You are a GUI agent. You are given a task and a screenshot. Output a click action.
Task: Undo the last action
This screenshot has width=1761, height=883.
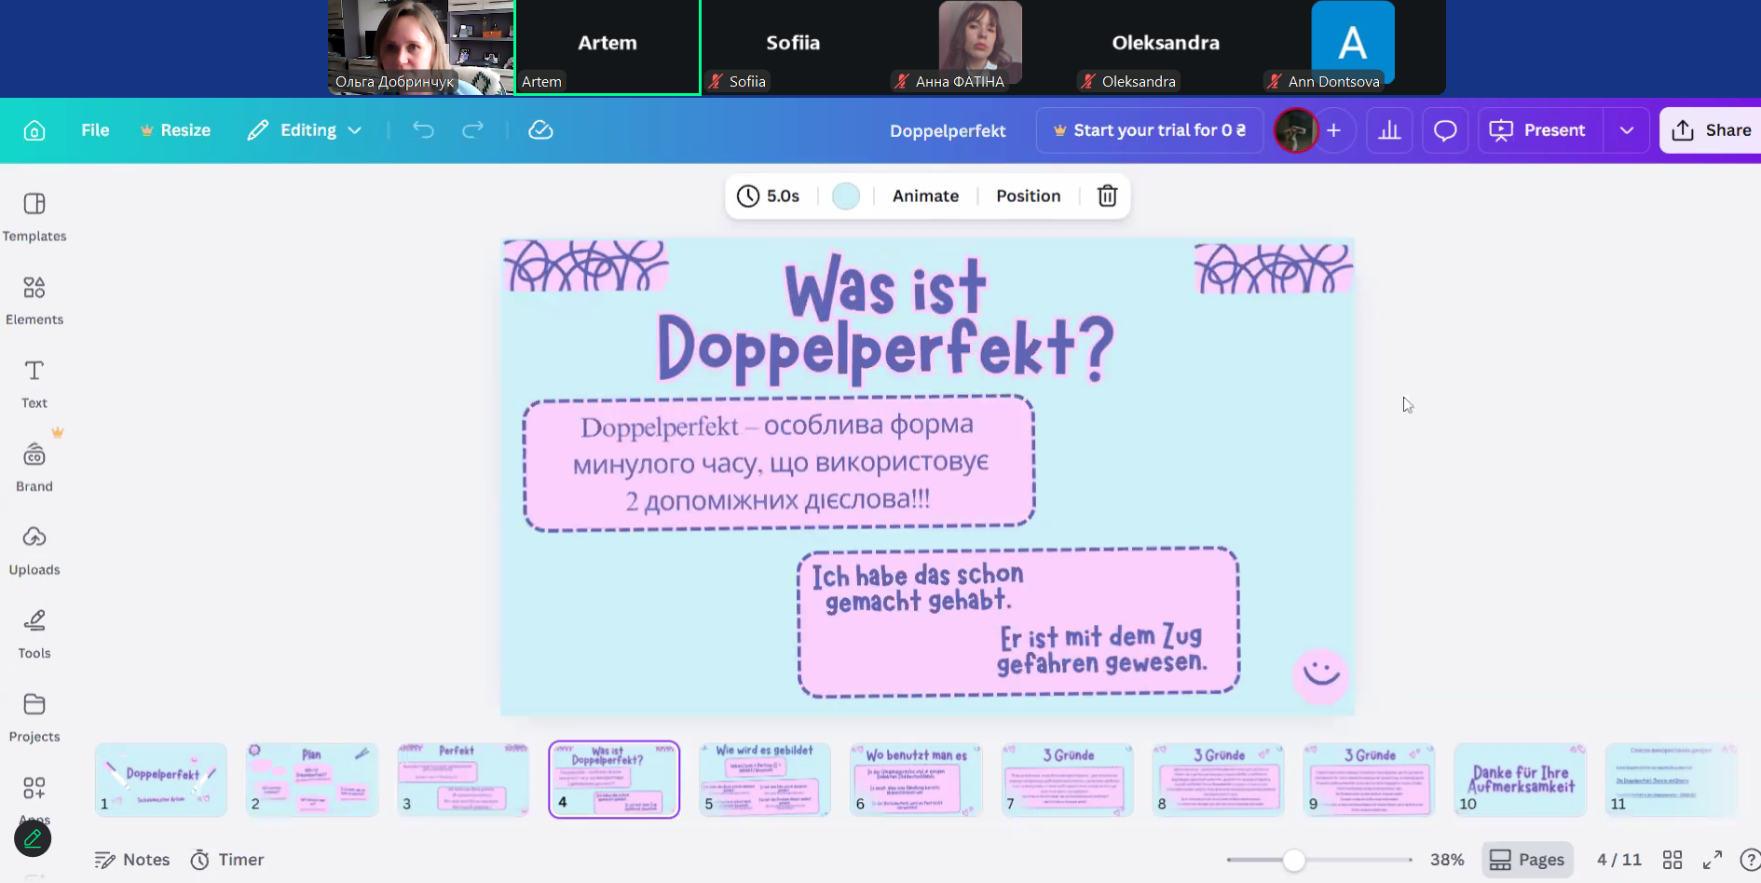[424, 130]
